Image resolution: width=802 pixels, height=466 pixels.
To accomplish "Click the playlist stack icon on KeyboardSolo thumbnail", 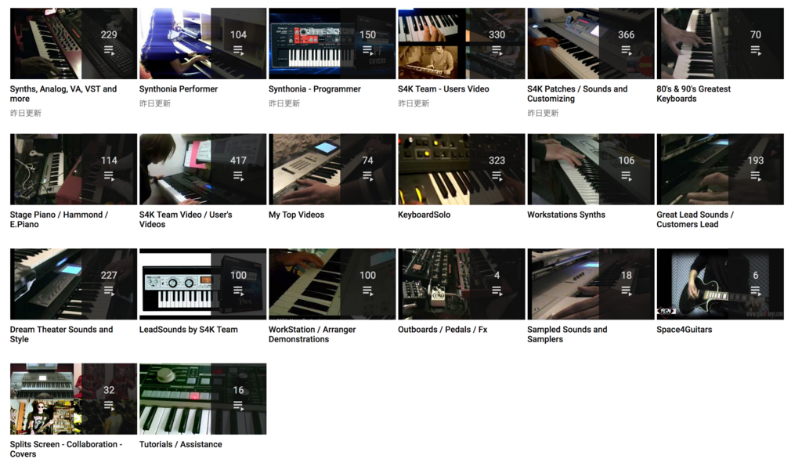I will 497,176.
